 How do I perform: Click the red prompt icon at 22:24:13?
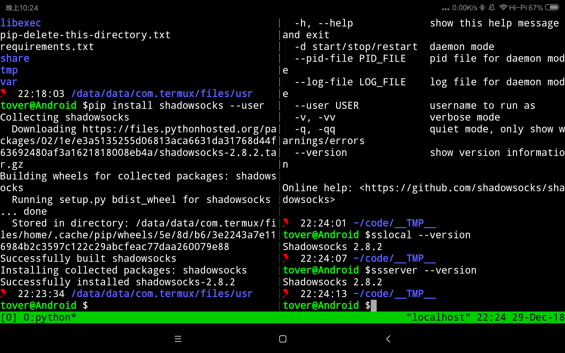coord(286,294)
